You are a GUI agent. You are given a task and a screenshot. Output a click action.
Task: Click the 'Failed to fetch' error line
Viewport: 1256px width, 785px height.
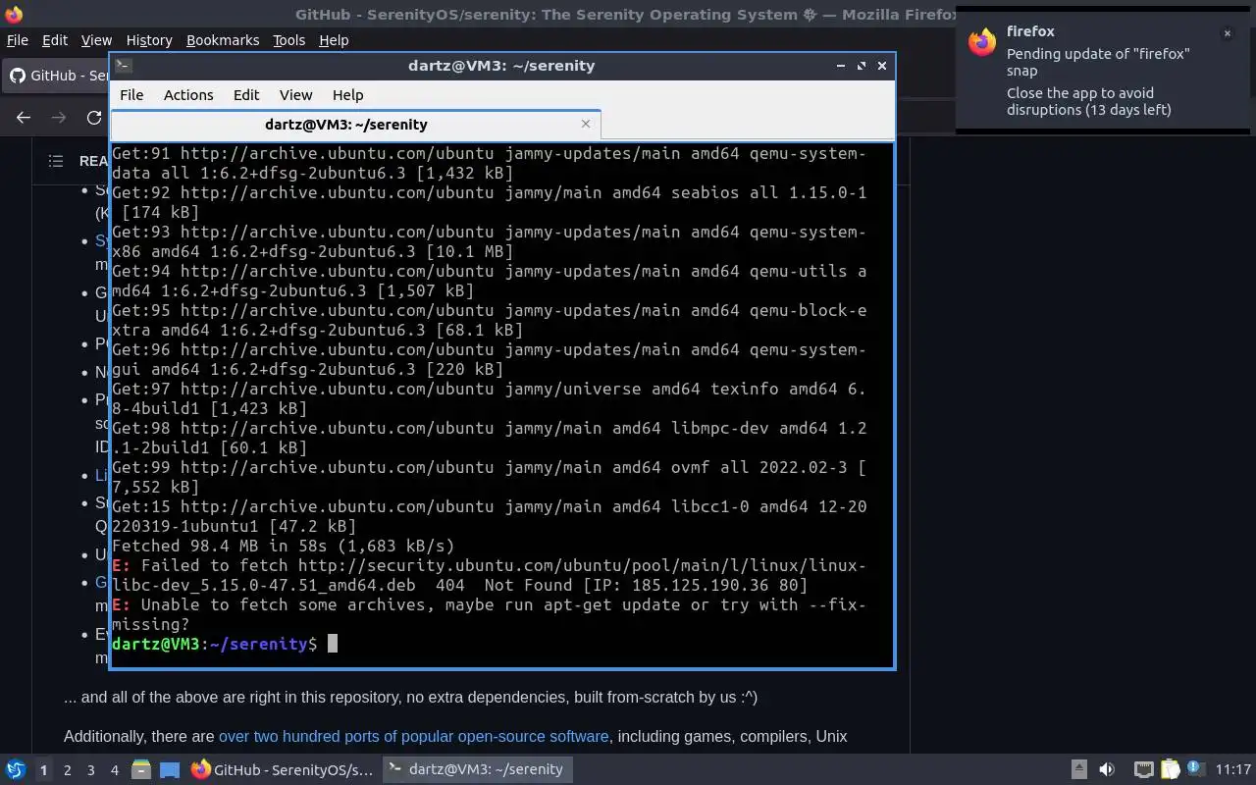pos(489,575)
